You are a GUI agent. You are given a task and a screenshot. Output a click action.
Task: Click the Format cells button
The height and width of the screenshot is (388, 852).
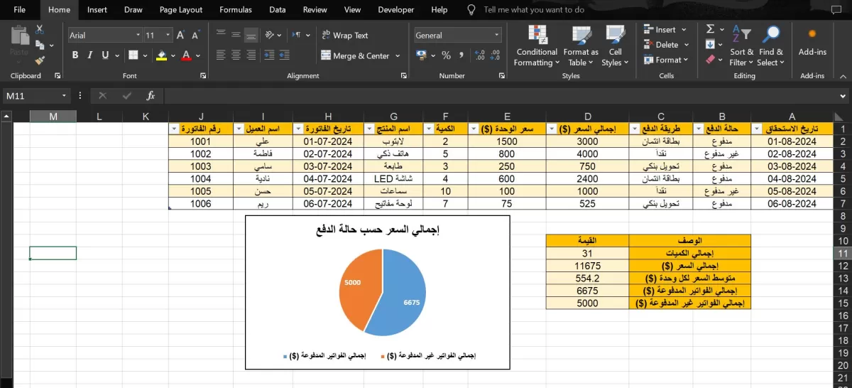pos(665,60)
